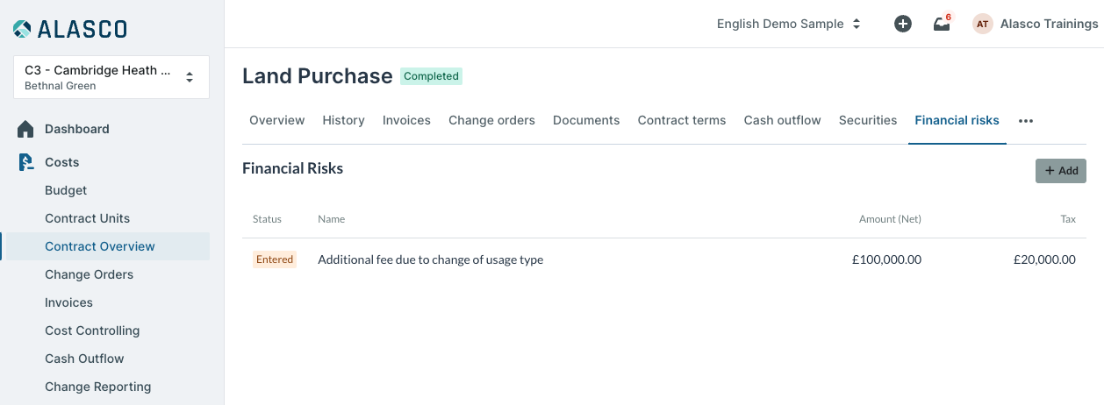1104x405 pixels.
Task: Expand the C3 - Cambridge Heath project selector
Action: [111, 77]
